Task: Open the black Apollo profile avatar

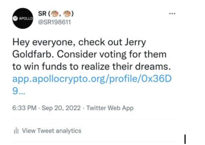Action: [23, 18]
